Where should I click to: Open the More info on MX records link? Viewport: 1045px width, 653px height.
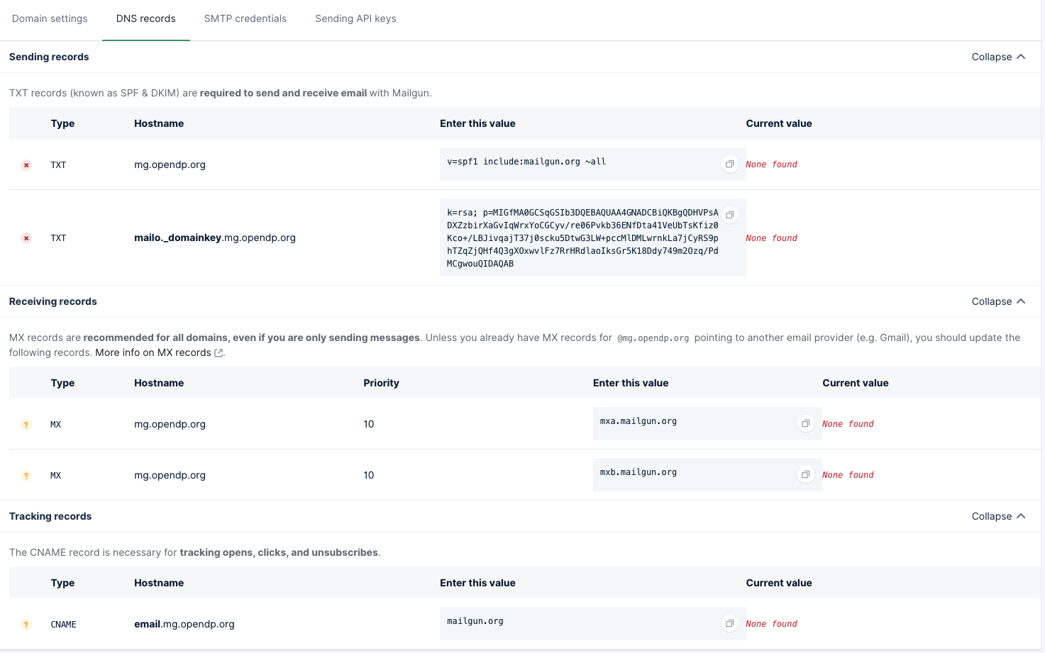point(154,352)
